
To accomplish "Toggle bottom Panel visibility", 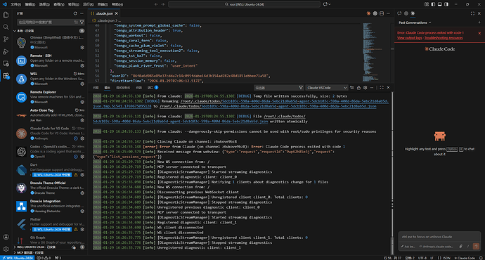I will (x=439, y=4).
